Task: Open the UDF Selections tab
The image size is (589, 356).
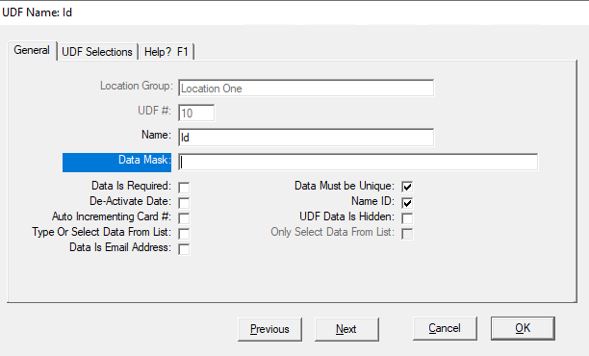Action: (x=97, y=52)
